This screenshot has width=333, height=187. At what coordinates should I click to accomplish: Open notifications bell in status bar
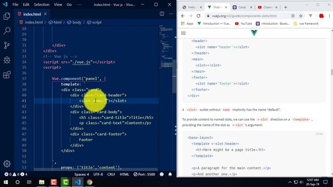pyautogui.click(x=170, y=175)
